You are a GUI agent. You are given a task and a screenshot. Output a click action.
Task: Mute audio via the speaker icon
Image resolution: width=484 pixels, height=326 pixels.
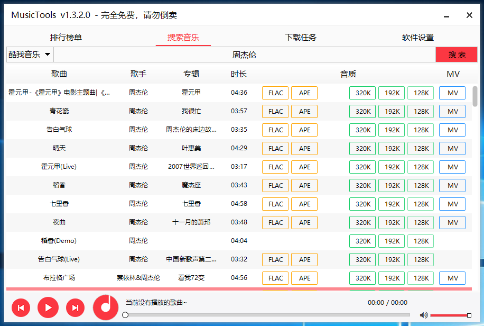[x=424, y=315]
